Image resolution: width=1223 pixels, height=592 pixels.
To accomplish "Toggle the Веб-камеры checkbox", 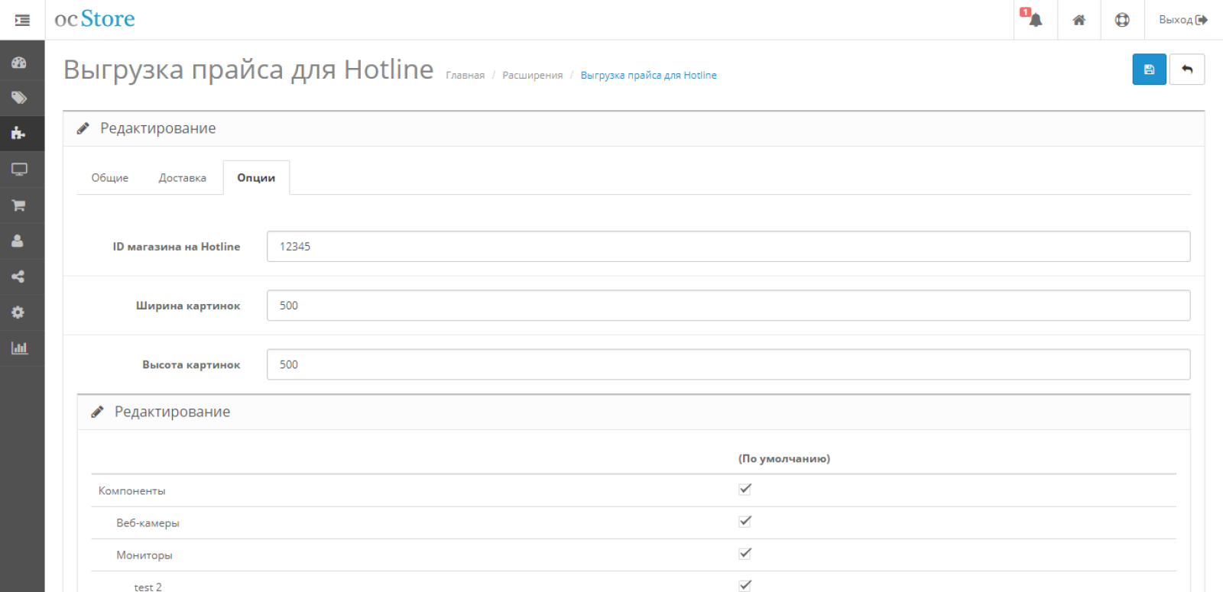I will click(745, 521).
